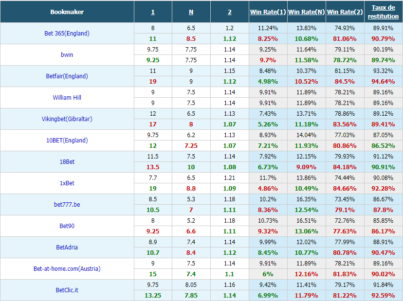Sort by the Win Rate(N) header
The width and height of the screenshot is (403, 301).
[306, 12]
